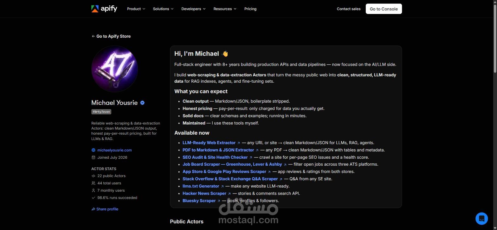Viewport: 497px width, 230px height.
Task: Click the verified badge next to Michael Yousrie
Action: pos(142,103)
